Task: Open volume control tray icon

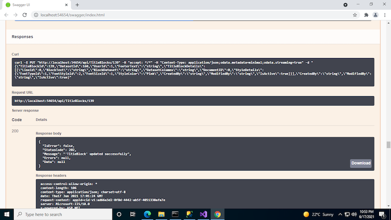Action: 354,214
